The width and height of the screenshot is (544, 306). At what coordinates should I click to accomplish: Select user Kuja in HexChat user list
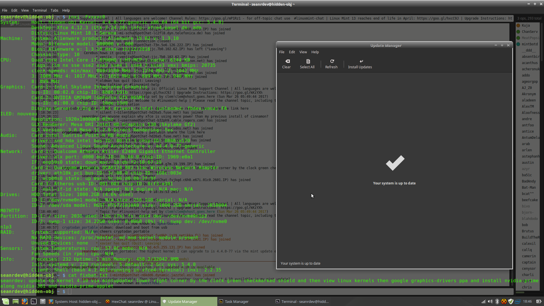click(528, 25)
